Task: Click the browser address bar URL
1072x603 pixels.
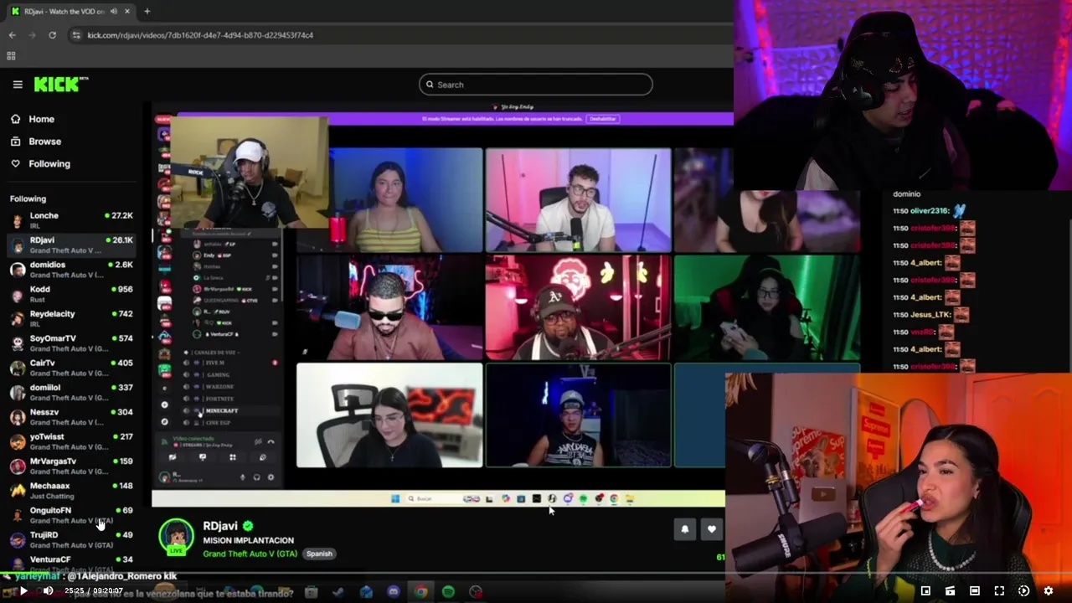Action: pos(200,35)
